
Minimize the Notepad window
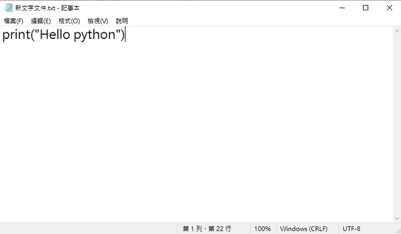(x=342, y=8)
